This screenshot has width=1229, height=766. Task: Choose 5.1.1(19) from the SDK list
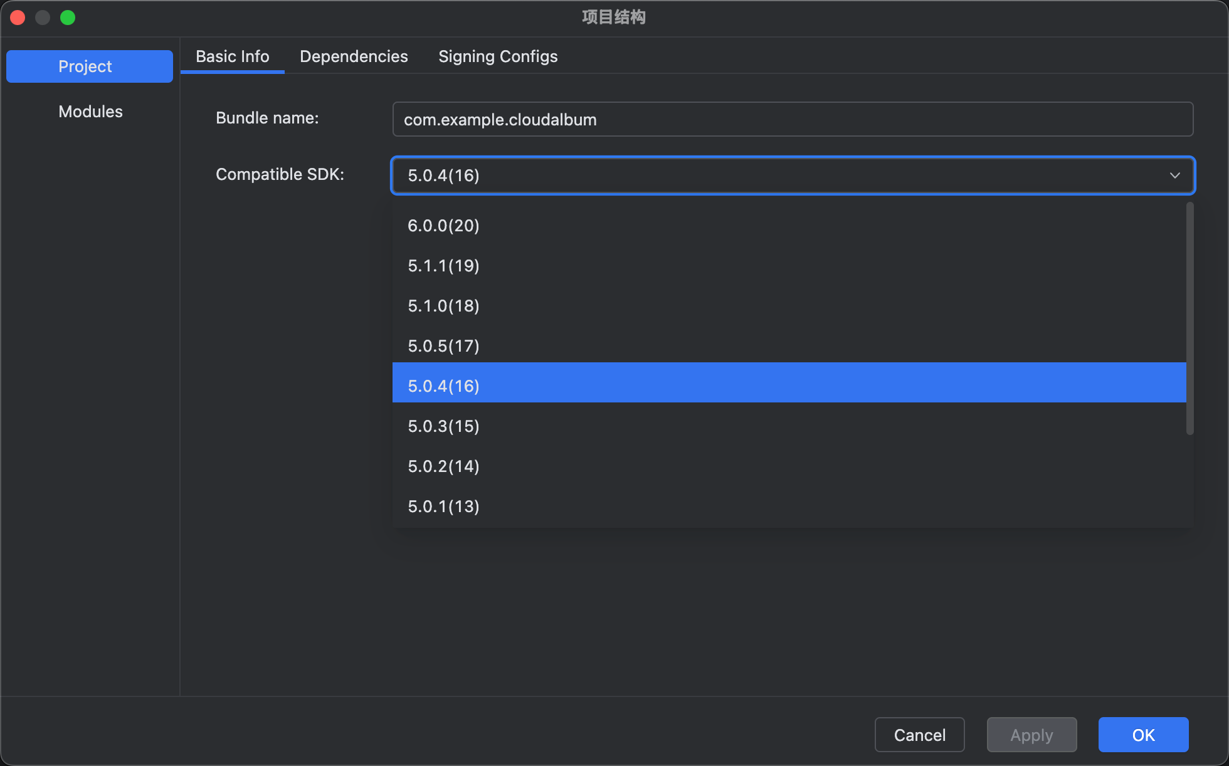tap(443, 266)
